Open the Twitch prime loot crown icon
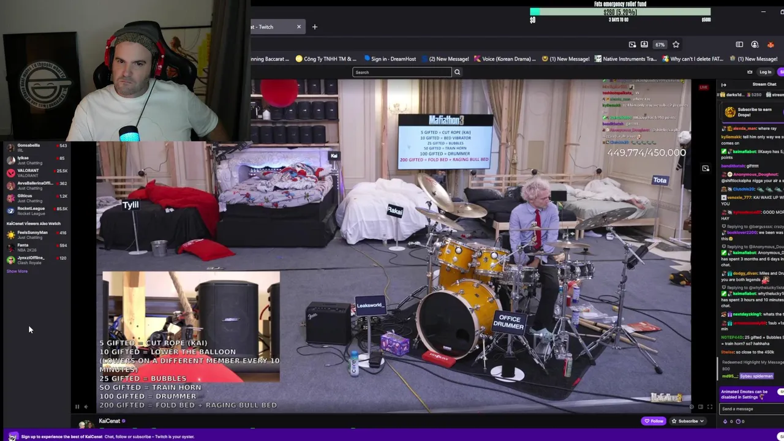This screenshot has height=441, width=784. pyautogui.click(x=749, y=72)
